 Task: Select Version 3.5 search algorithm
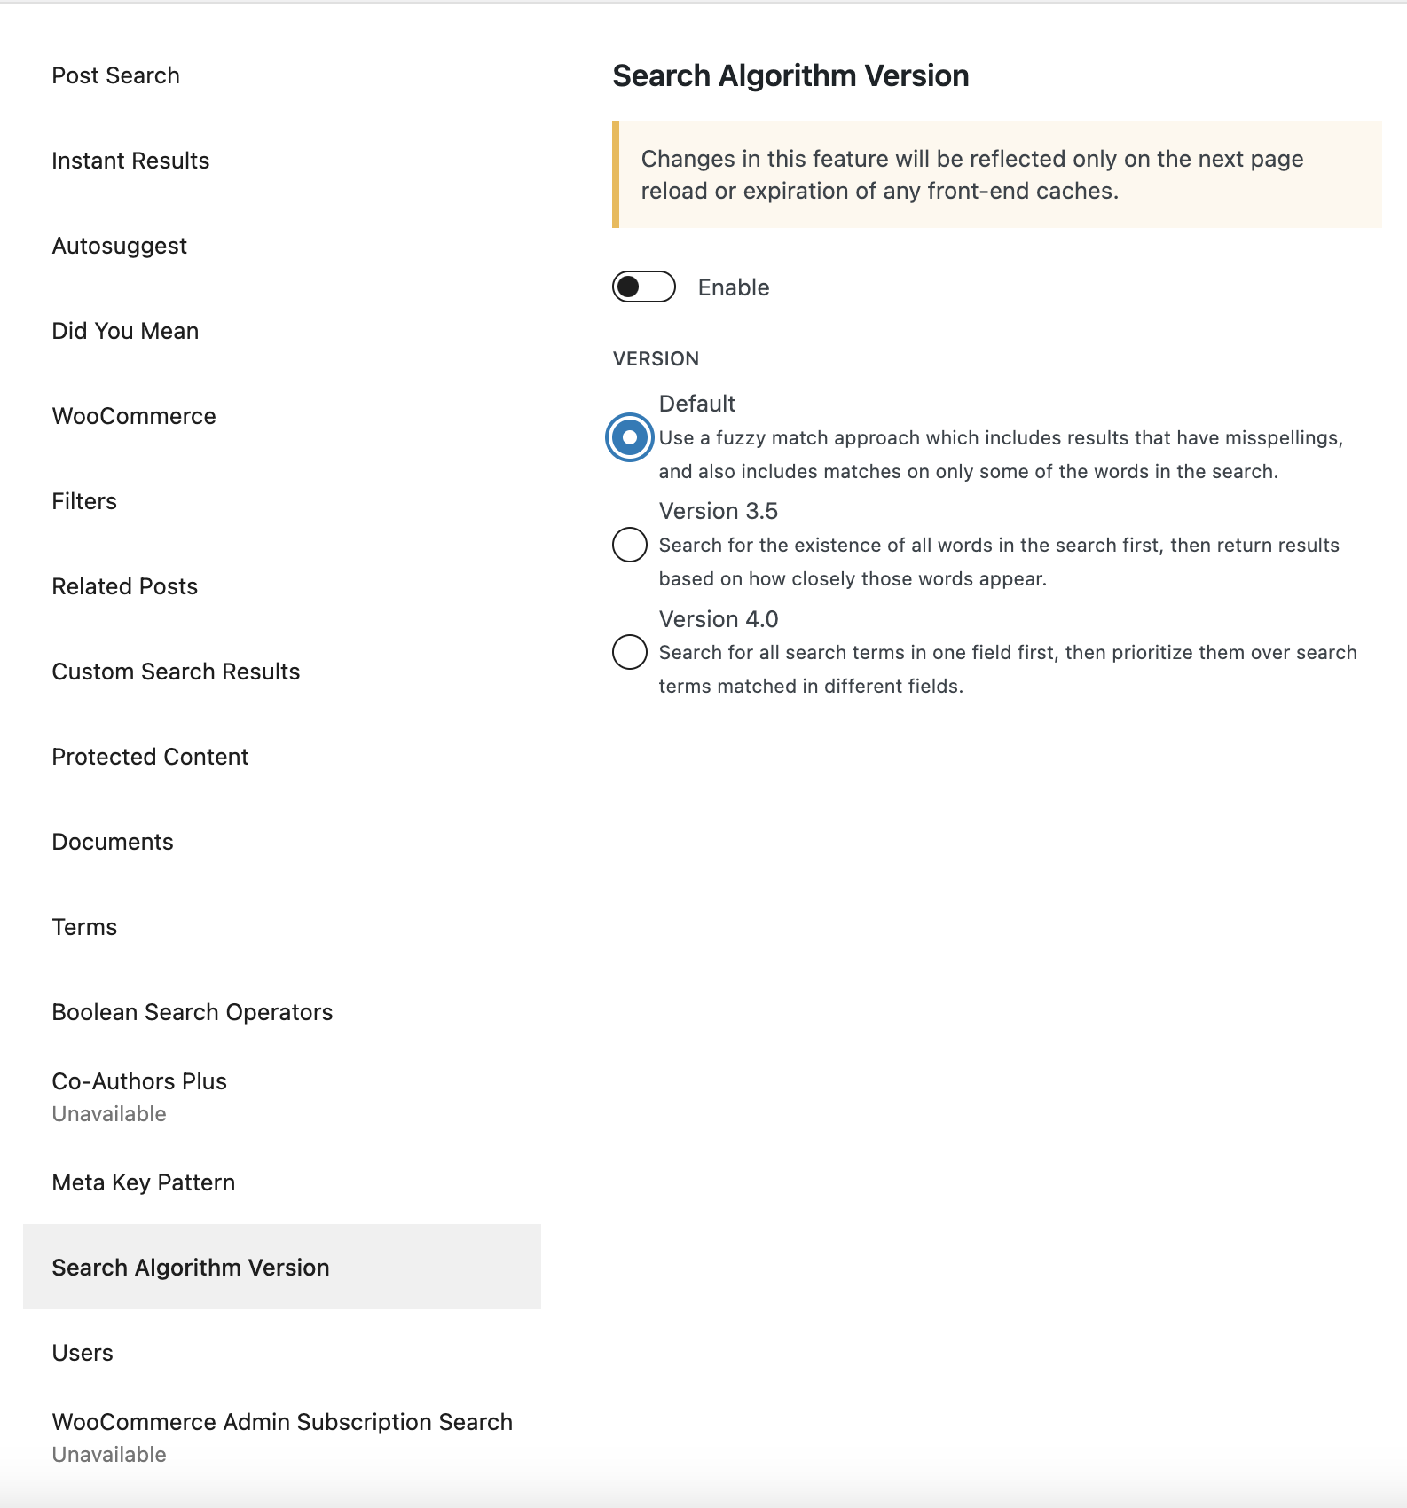[630, 545]
